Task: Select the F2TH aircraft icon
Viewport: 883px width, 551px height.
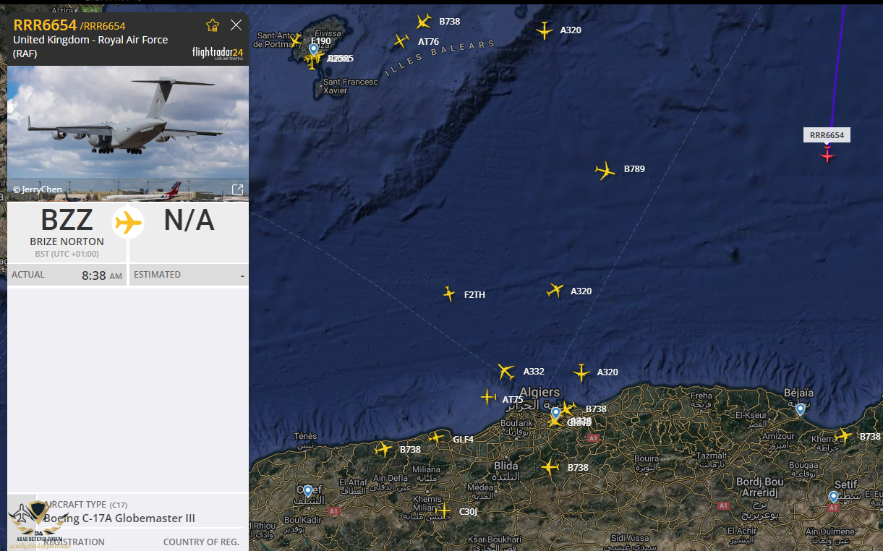Action: click(449, 294)
